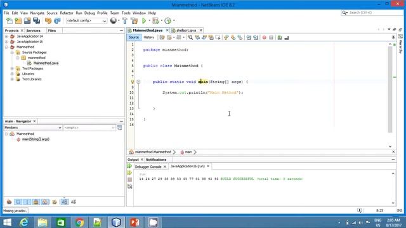The width and height of the screenshot is (406, 228).
Task: Click the Clean and Build icon
Action: [134, 21]
